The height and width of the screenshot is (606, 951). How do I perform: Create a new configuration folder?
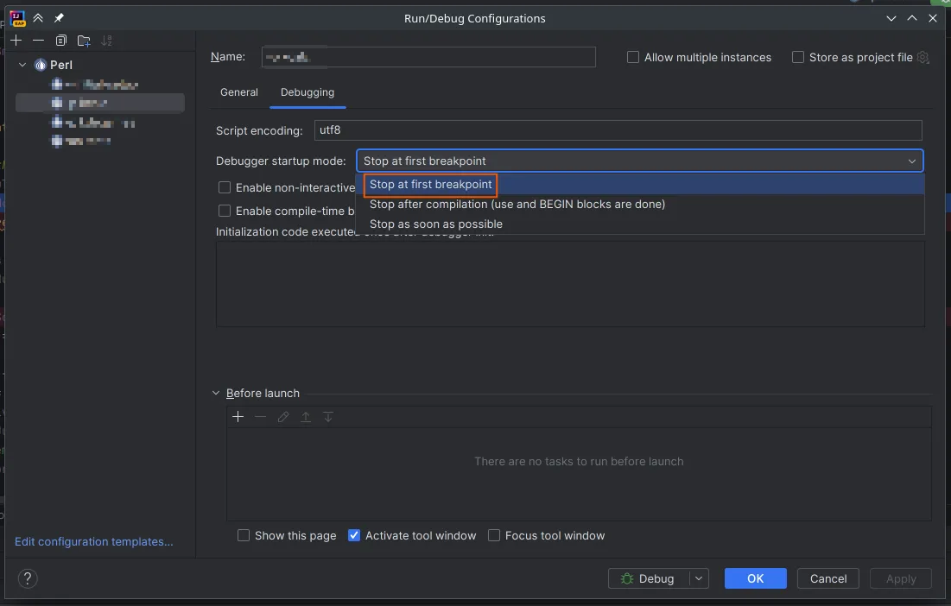(x=84, y=41)
